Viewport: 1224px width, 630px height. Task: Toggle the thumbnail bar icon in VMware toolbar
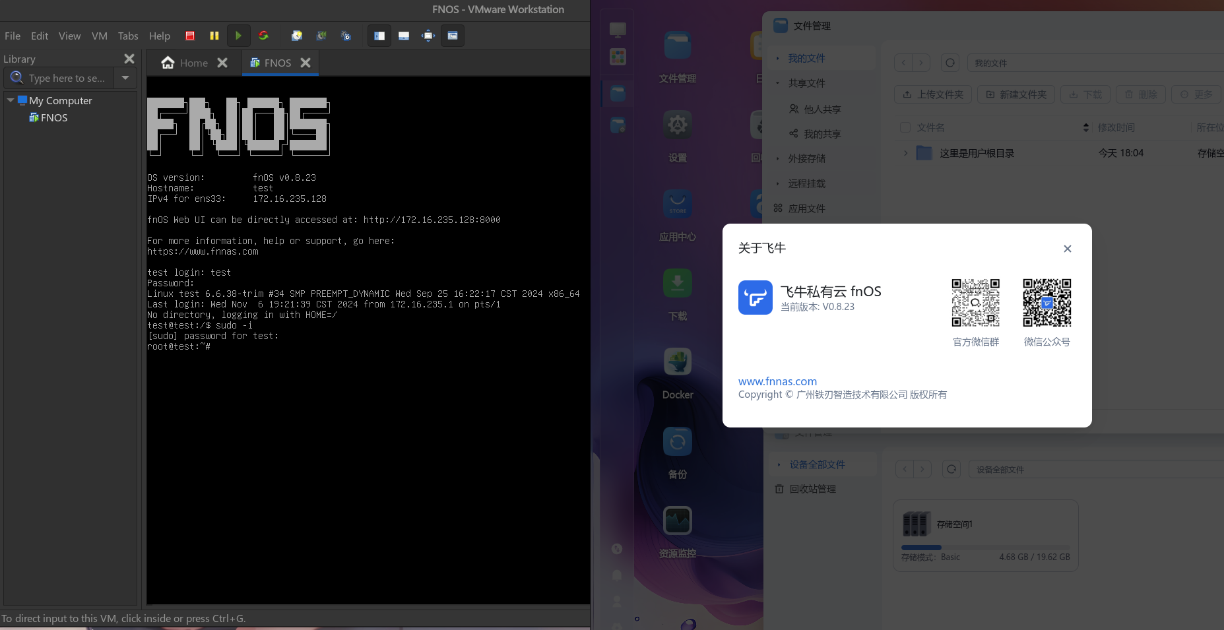(x=404, y=36)
